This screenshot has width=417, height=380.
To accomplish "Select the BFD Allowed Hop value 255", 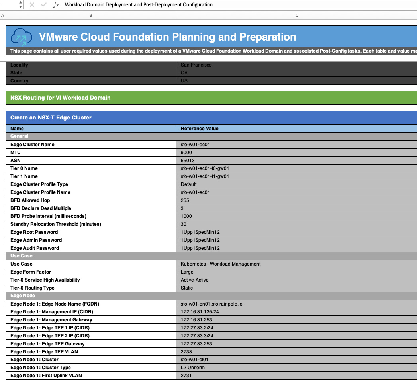I will pos(297,200).
